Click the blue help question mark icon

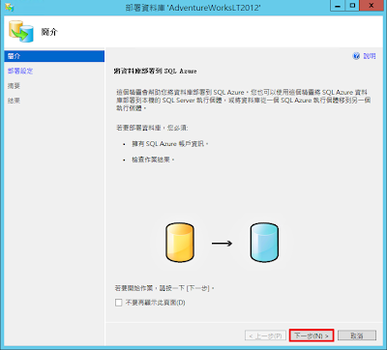[x=356, y=56]
